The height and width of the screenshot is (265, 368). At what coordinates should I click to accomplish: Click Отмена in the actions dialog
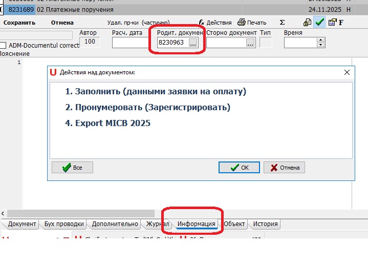[x=284, y=168]
